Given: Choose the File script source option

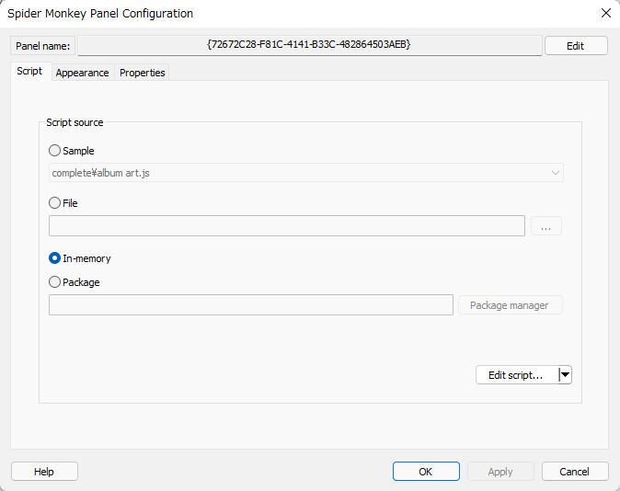Looking at the screenshot, I should point(55,203).
